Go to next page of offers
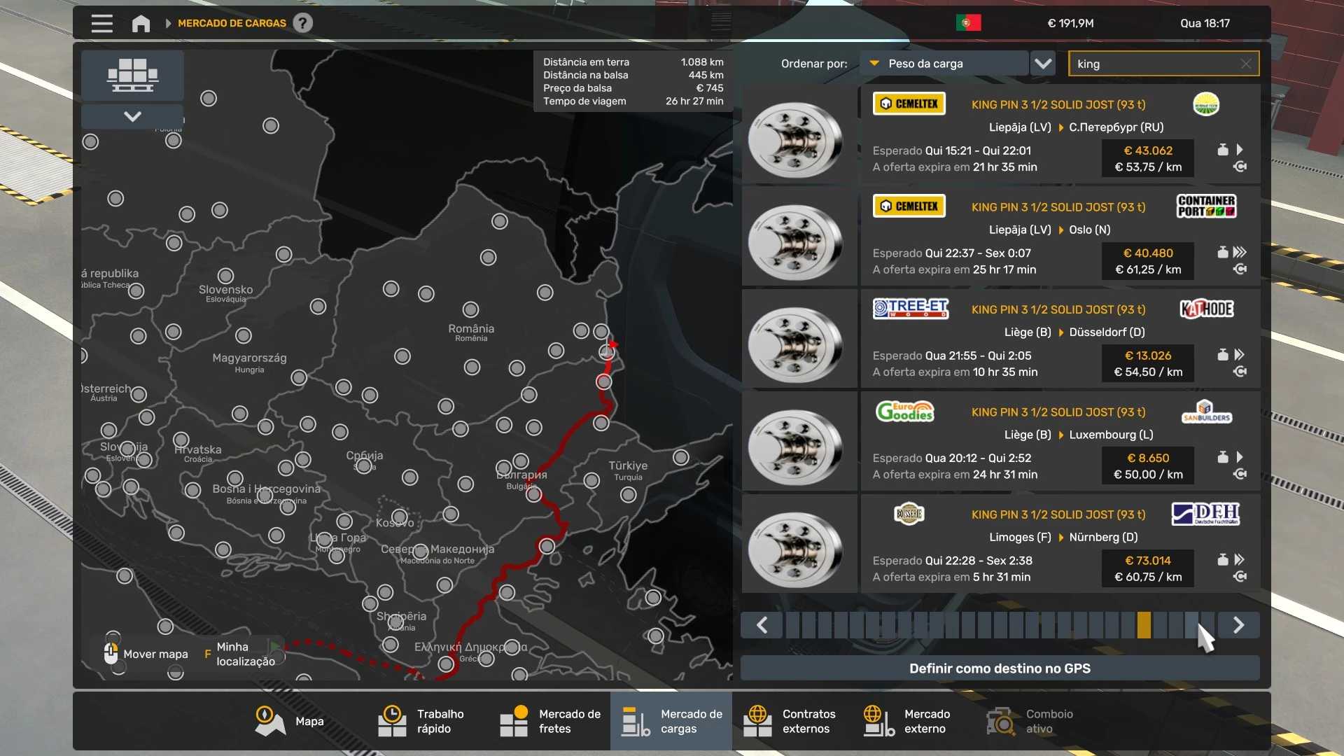1344x756 pixels. click(x=1238, y=625)
